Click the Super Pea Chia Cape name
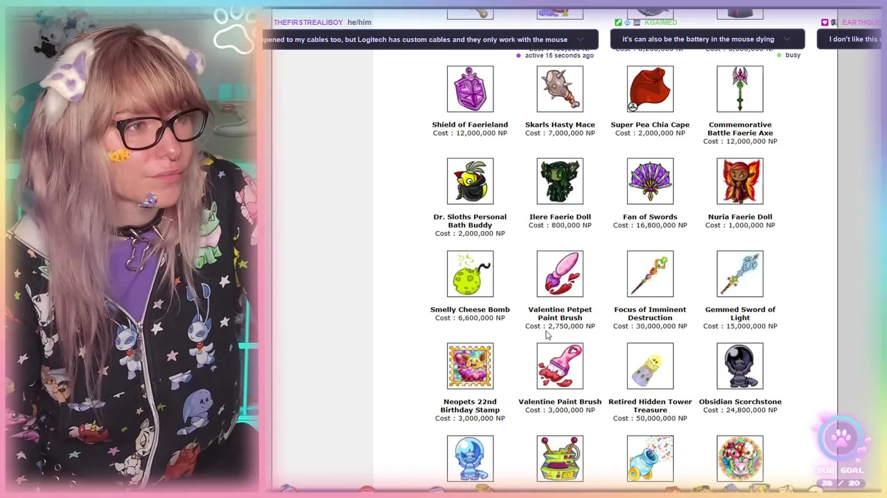The width and height of the screenshot is (887, 498). [650, 124]
